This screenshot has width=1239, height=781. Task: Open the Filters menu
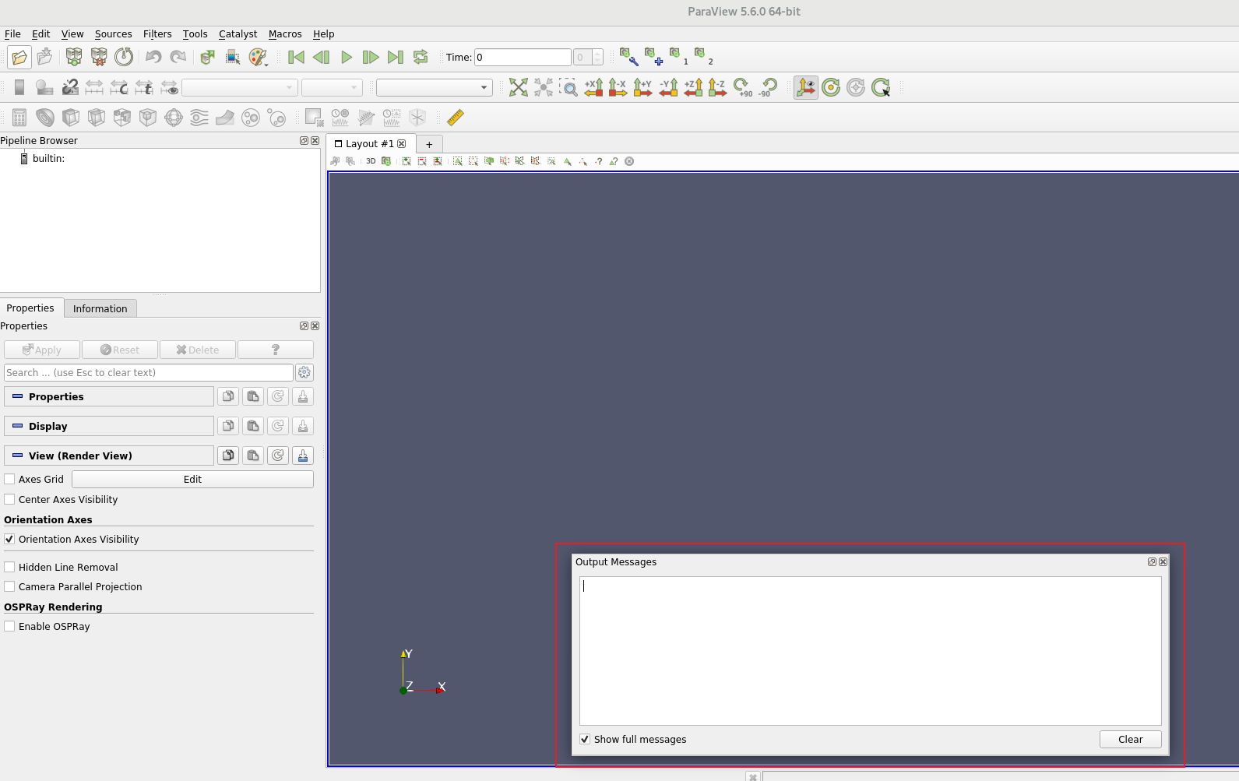coord(157,33)
